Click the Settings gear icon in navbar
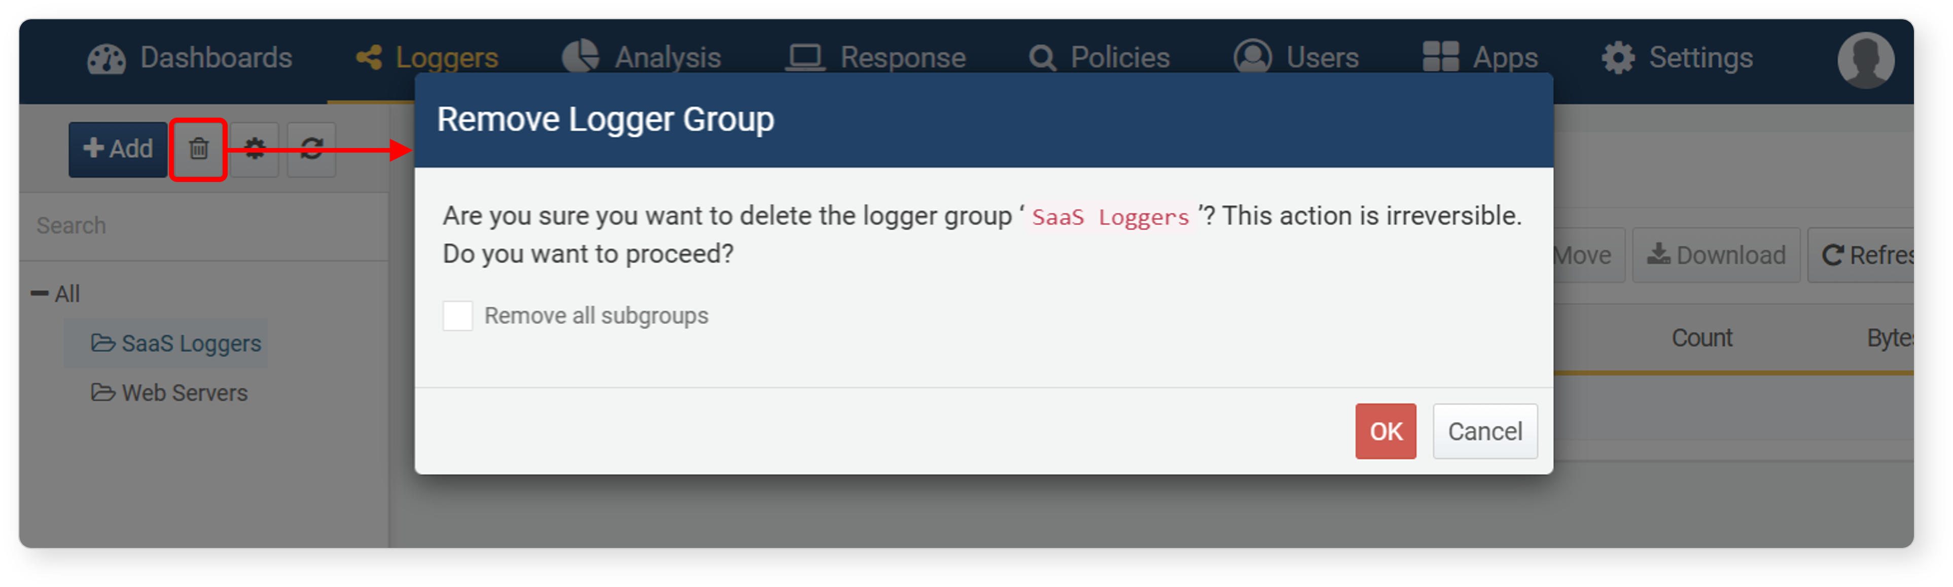This screenshot has width=1953, height=587. (x=1618, y=58)
